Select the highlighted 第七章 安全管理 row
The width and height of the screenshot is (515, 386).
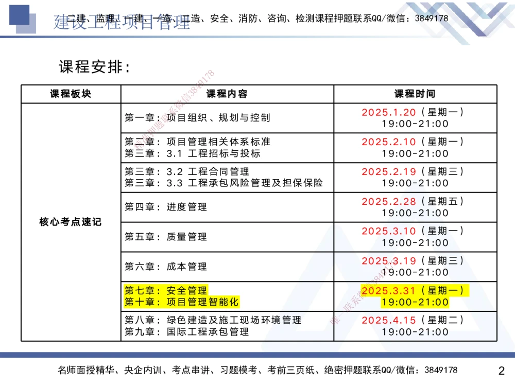point(167,290)
